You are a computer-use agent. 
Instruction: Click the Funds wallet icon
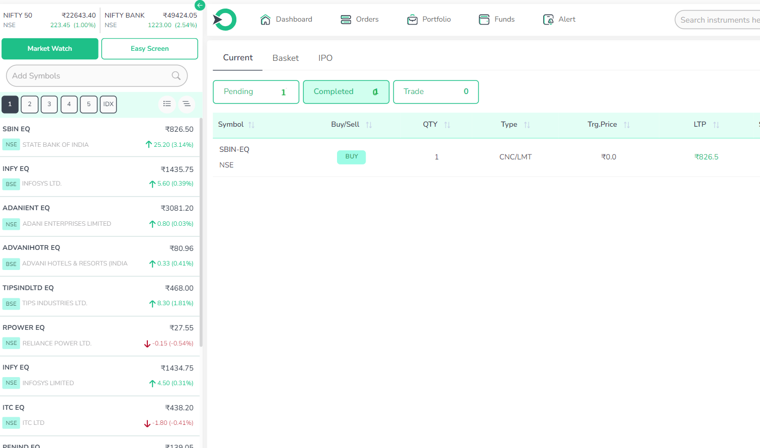point(484,20)
